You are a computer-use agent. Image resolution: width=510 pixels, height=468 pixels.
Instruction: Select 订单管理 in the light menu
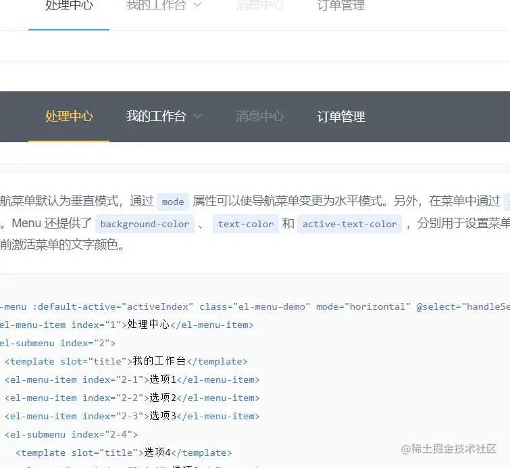341,5
